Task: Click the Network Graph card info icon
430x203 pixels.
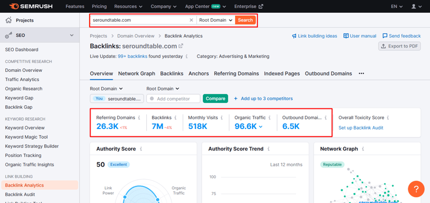Action: (x=363, y=149)
